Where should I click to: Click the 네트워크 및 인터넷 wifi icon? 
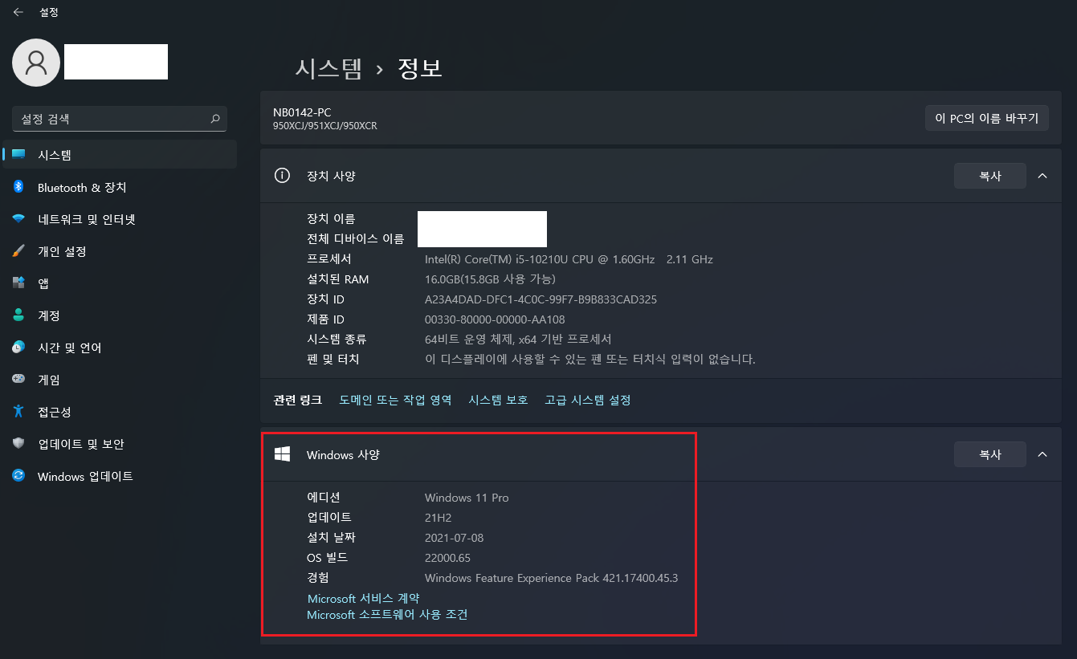18,219
